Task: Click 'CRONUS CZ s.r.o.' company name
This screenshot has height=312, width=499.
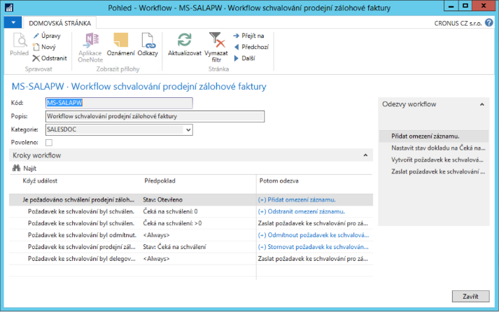Action: [x=458, y=23]
